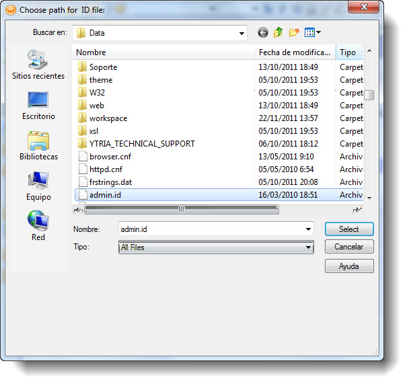Go to Escritorio in sidebar
The width and height of the screenshot is (411, 388).
tap(38, 106)
